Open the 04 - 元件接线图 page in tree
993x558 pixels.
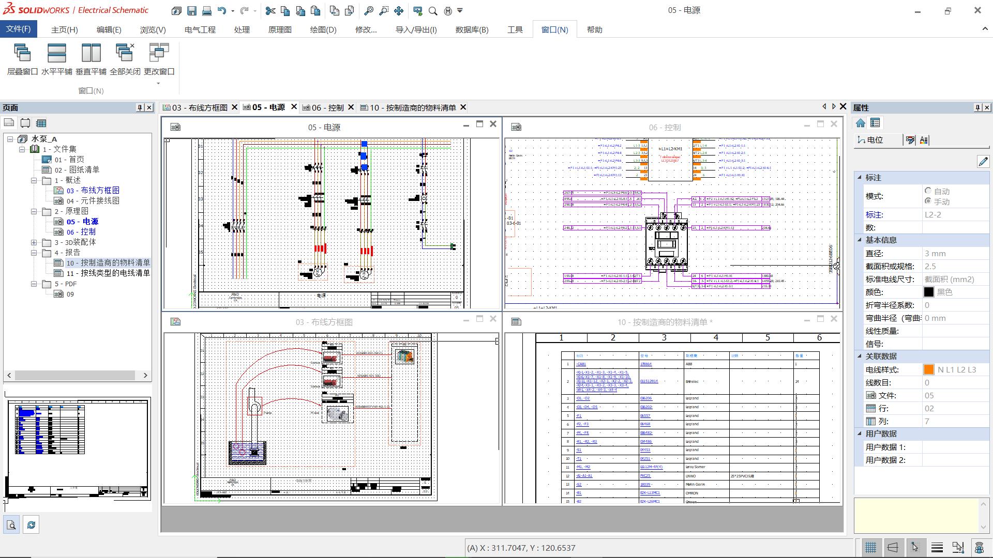(x=93, y=200)
